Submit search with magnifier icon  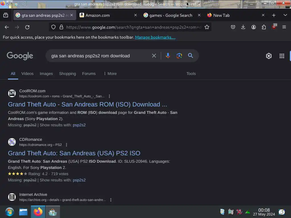pyautogui.click(x=190, y=55)
